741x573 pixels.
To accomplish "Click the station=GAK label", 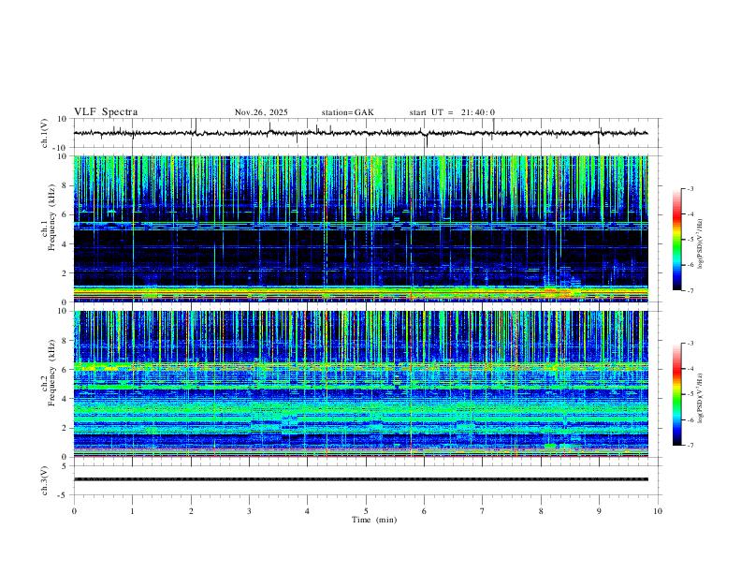I will pyautogui.click(x=347, y=112).
